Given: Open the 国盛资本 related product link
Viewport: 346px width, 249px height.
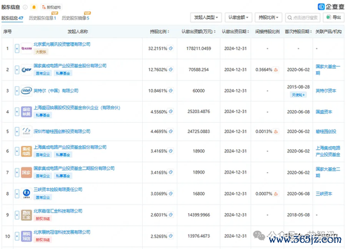Looking at the screenshot, I should pyautogui.click(x=324, y=111).
